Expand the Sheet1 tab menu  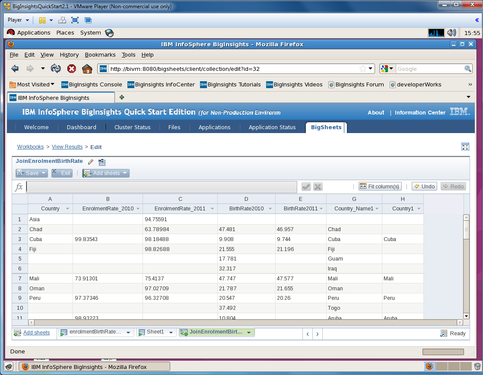tap(171, 333)
